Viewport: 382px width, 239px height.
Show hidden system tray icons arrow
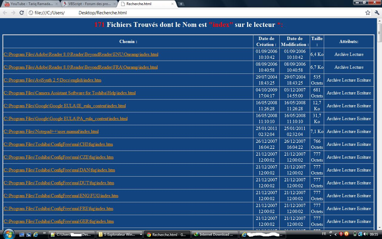(x=335, y=235)
